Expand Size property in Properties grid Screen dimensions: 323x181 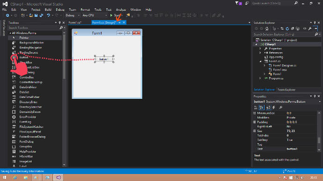click(255, 131)
